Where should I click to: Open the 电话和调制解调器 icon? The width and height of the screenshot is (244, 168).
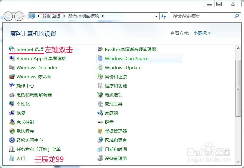12,95
